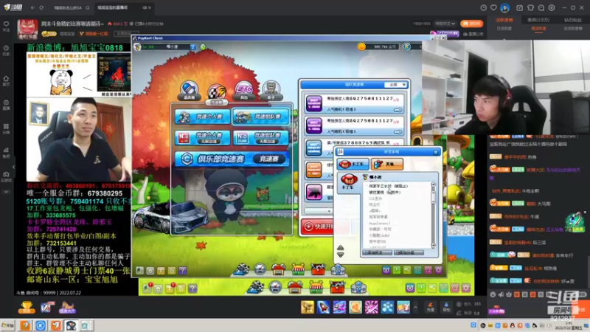590x332 pixels.
Task: Switch friend panel to 卡丁车 tab
Action: click(353, 164)
